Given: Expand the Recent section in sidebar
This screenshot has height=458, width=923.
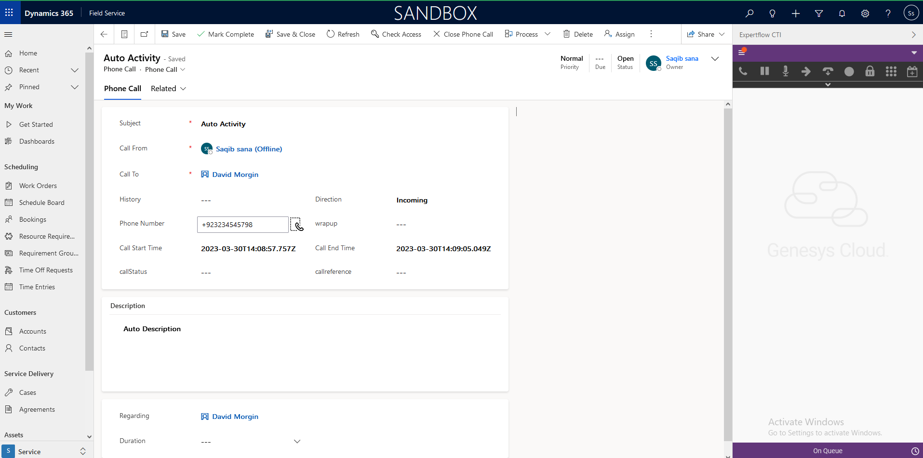Looking at the screenshot, I should coord(74,70).
